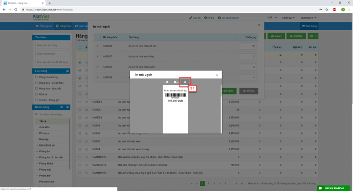The height and width of the screenshot is (191, 353).
Task: Click quantity field showing 4 for NAM085
Action: (248, 77)
